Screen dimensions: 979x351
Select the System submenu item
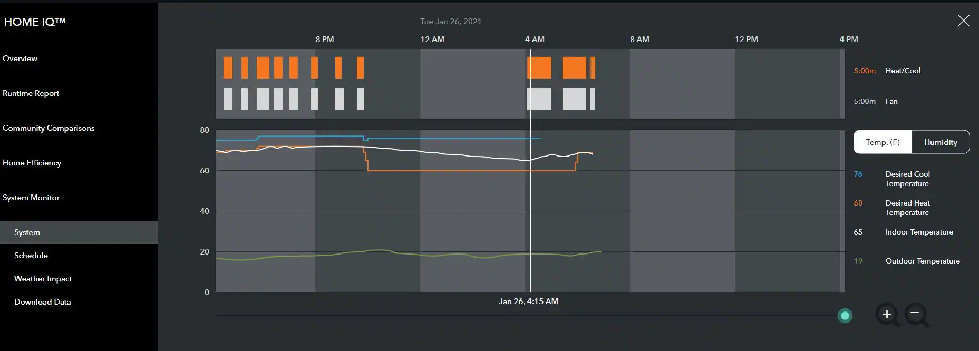[x=27, y=232]
